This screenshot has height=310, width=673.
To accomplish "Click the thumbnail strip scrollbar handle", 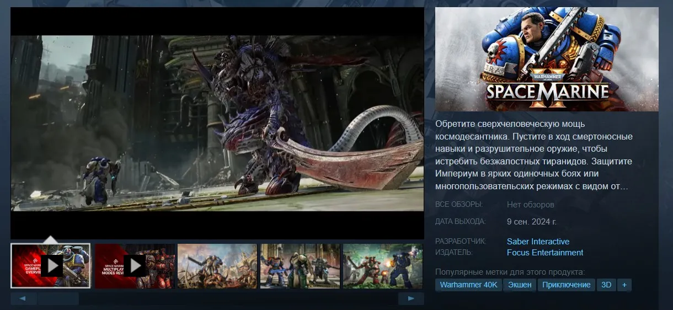I will (x=58, y=298).
